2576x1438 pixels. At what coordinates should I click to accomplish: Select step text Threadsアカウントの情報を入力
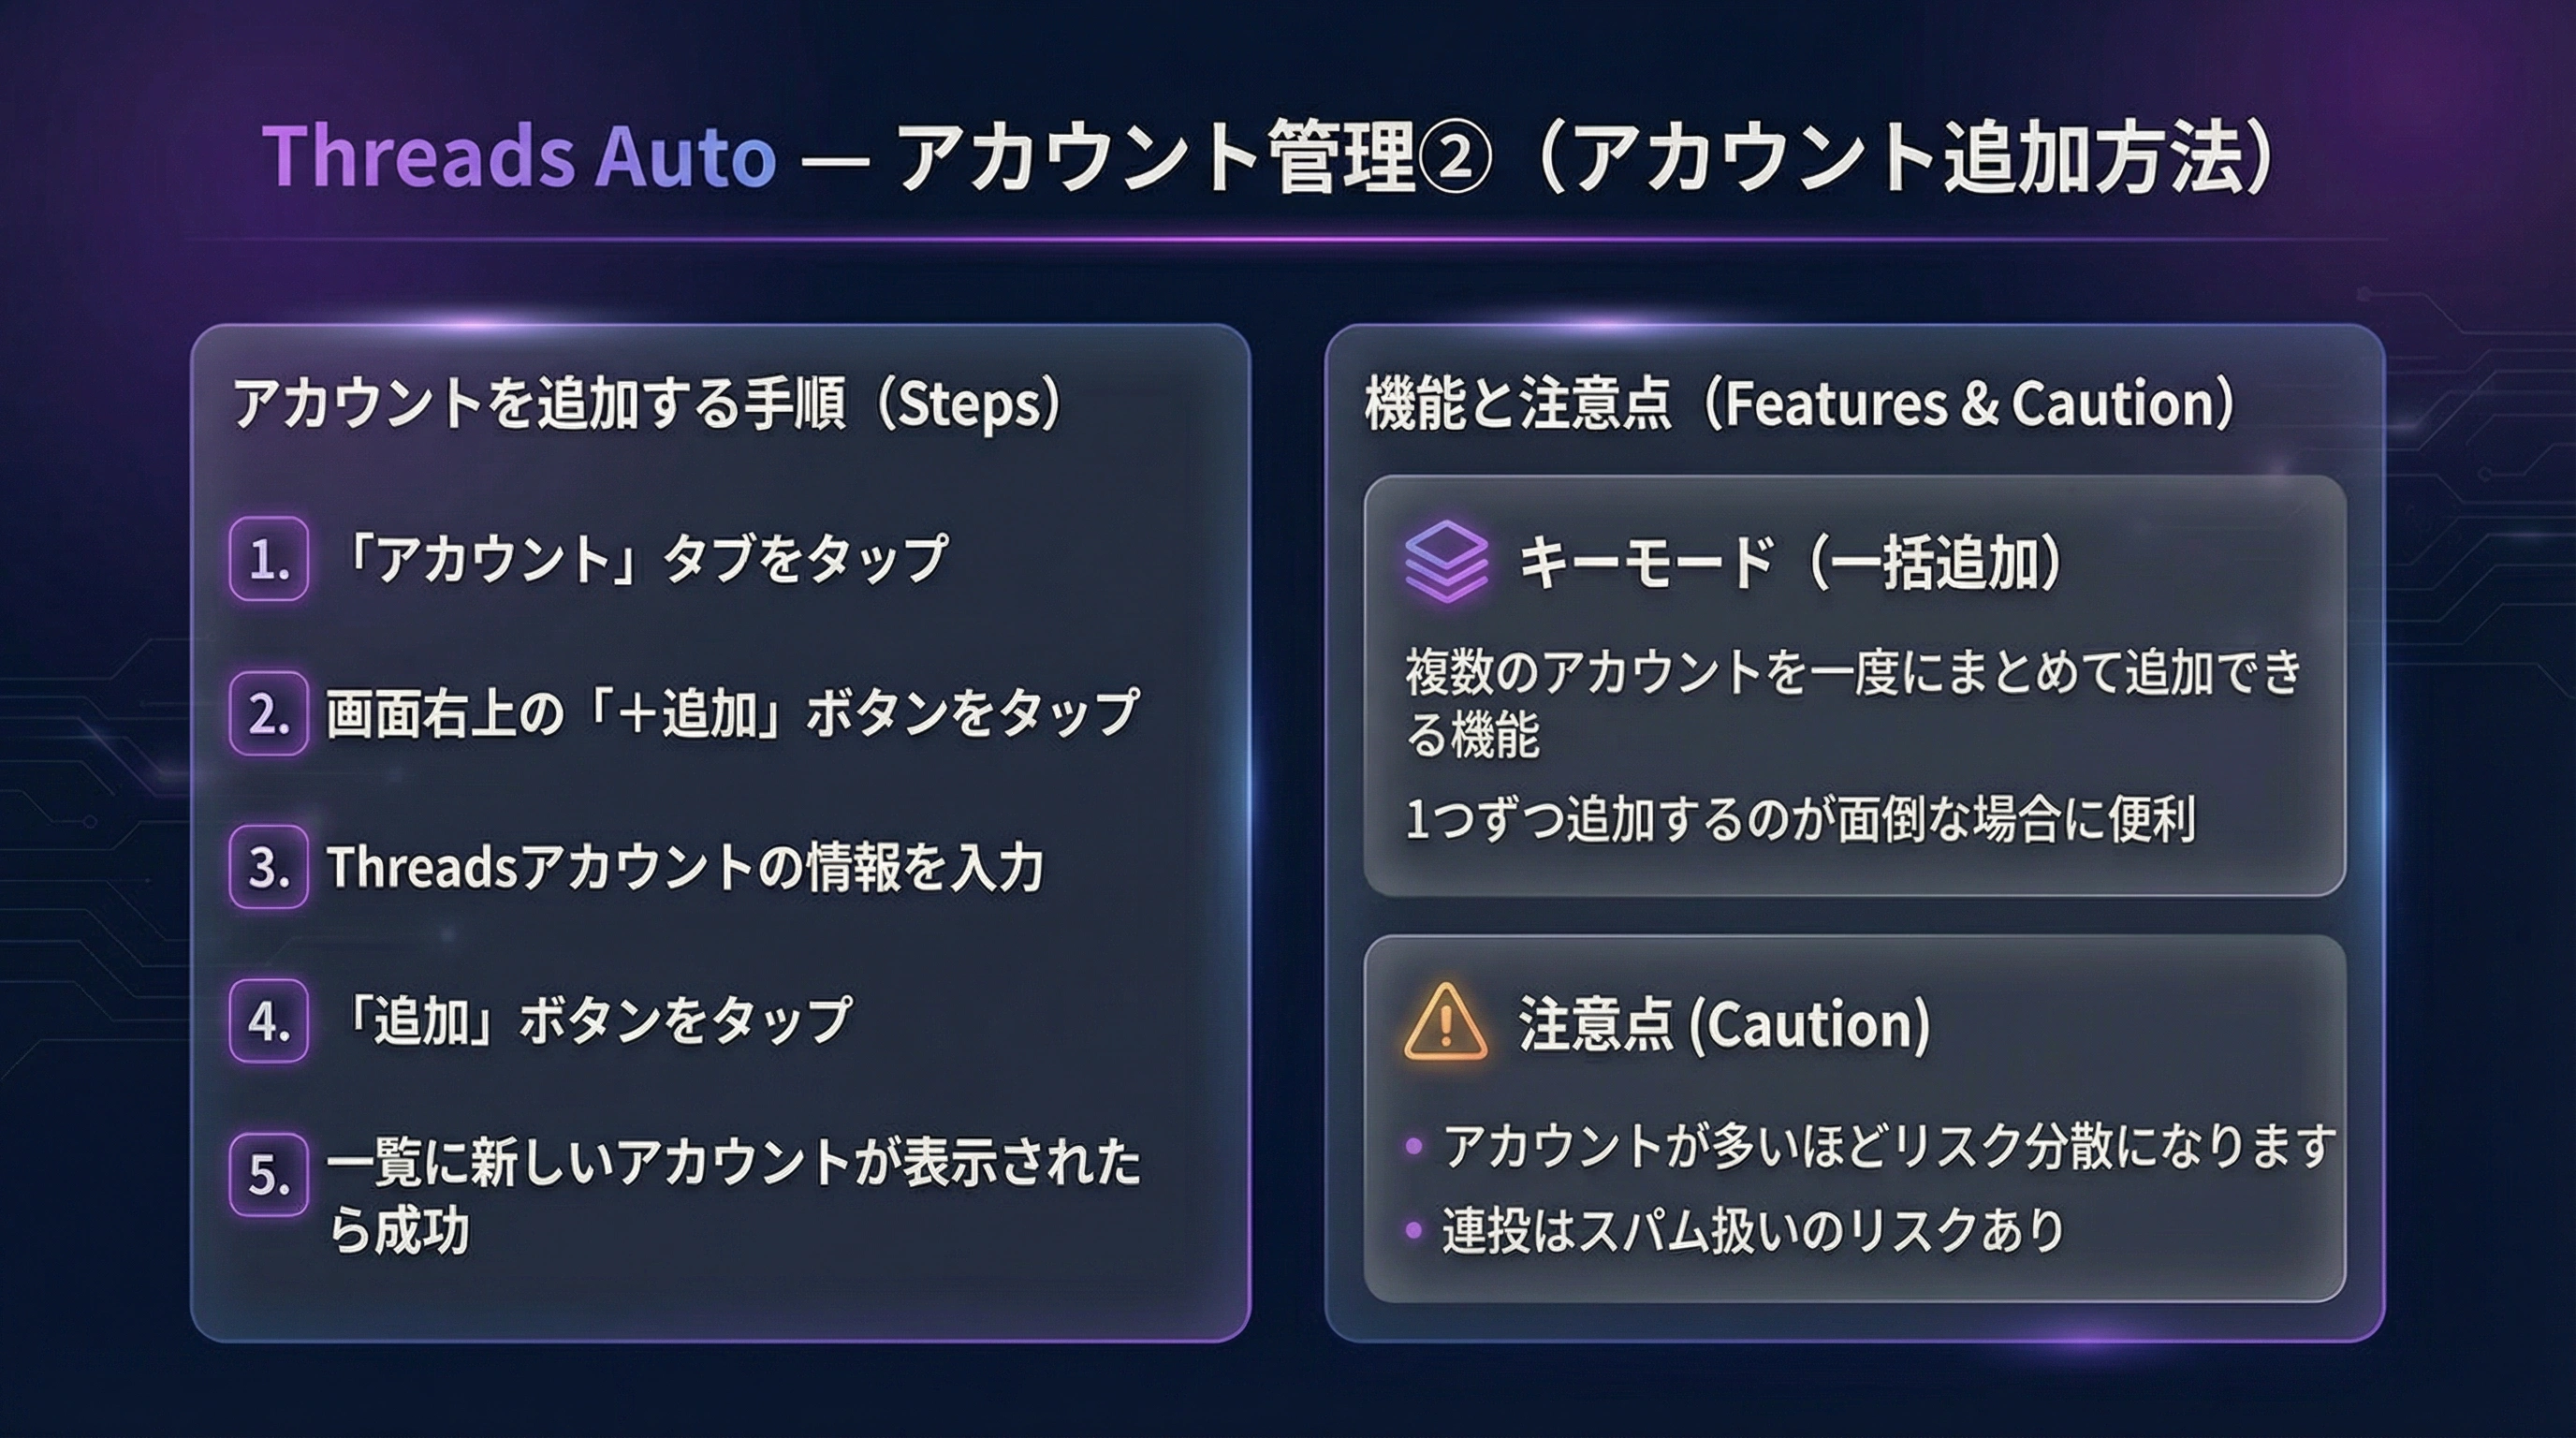[686, 866]
